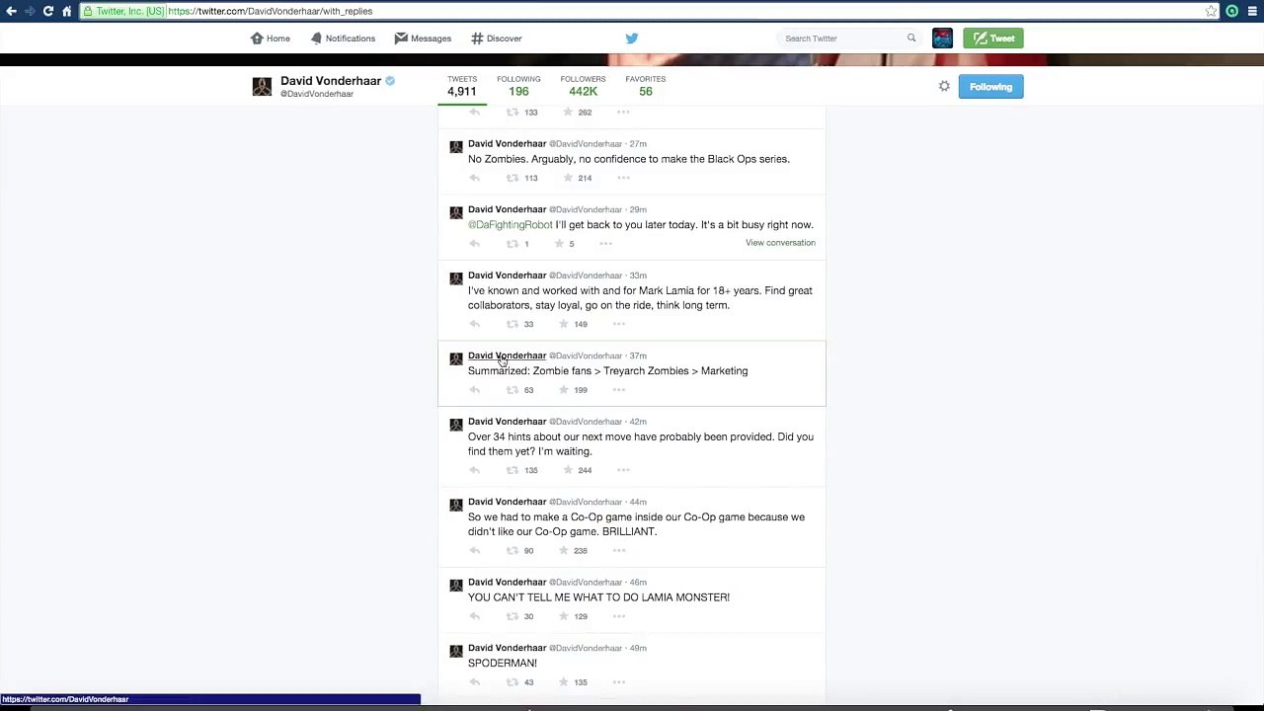The height and width of the screenshot is (711, 1264).
Task: Reload the page with the refresh icon
Action: coord(47,11)
